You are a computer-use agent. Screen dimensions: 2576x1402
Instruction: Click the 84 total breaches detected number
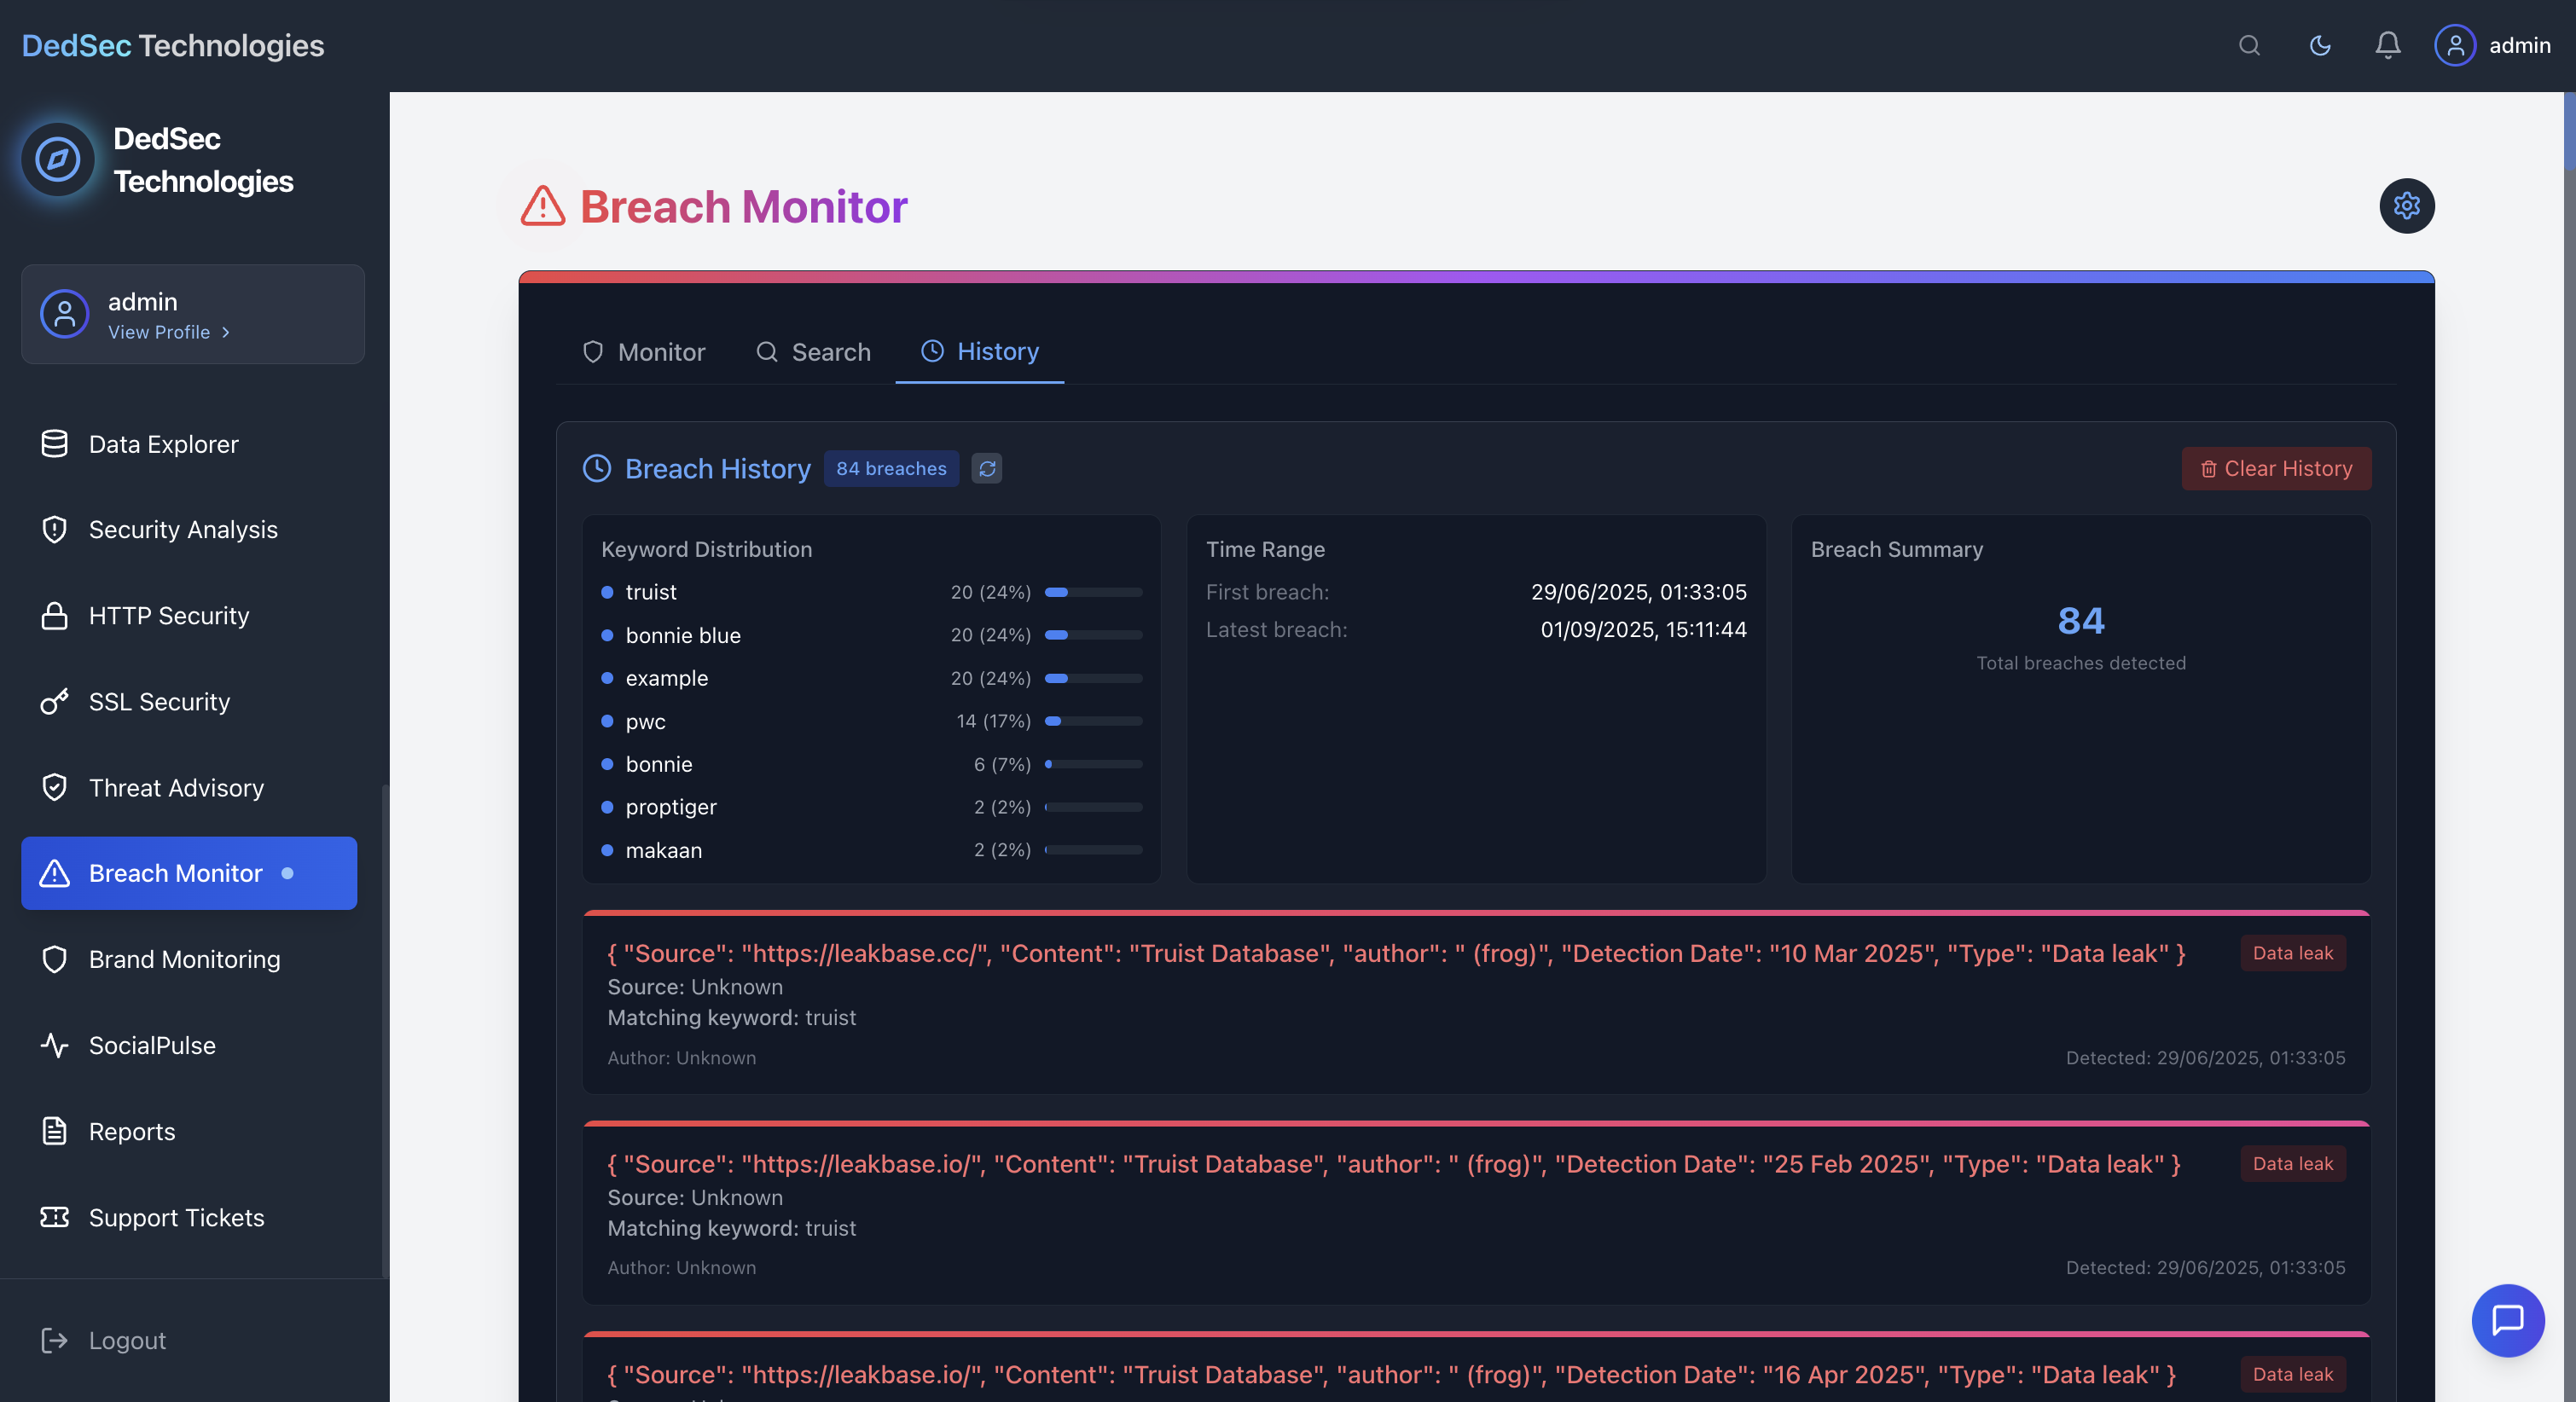pyautogui.click(x=2081, y=621)
